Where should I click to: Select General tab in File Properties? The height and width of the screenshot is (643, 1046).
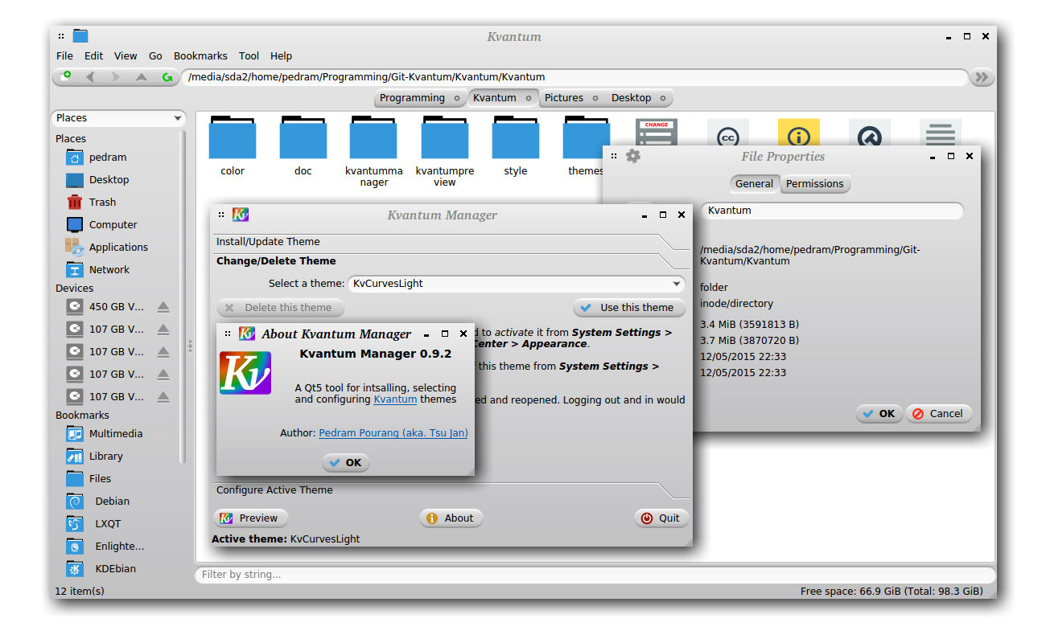tap(754, 183)
